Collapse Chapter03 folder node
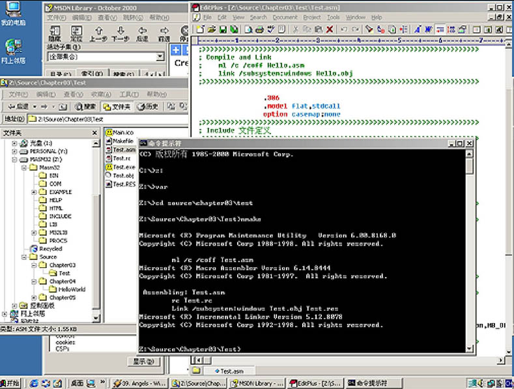Image resolution: width=514 pixels, height=389 pixels. point(34,265)
